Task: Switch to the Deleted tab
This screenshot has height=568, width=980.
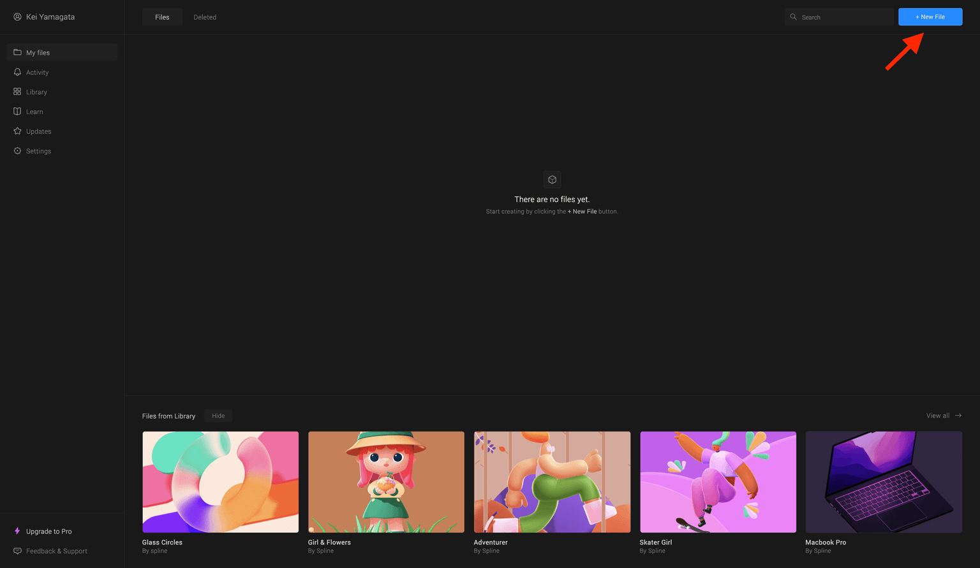Action: [205, 17]
